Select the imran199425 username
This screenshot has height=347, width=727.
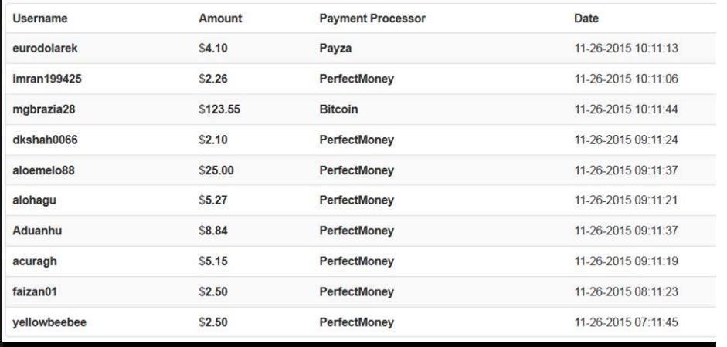[x=46, y=79]
